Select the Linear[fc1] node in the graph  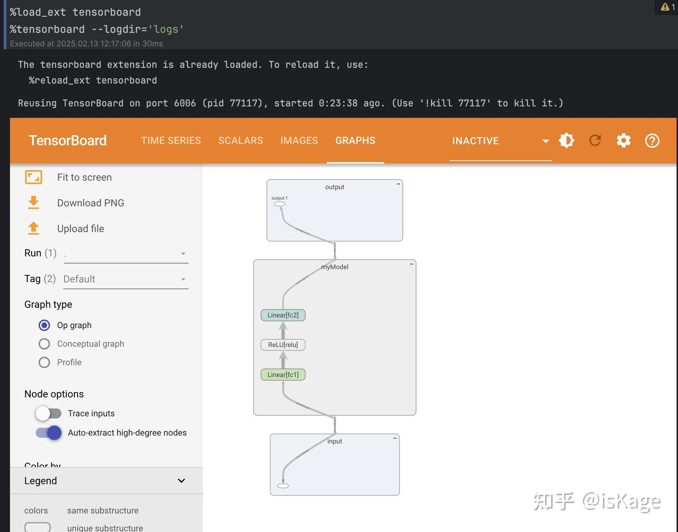point(283,374)
